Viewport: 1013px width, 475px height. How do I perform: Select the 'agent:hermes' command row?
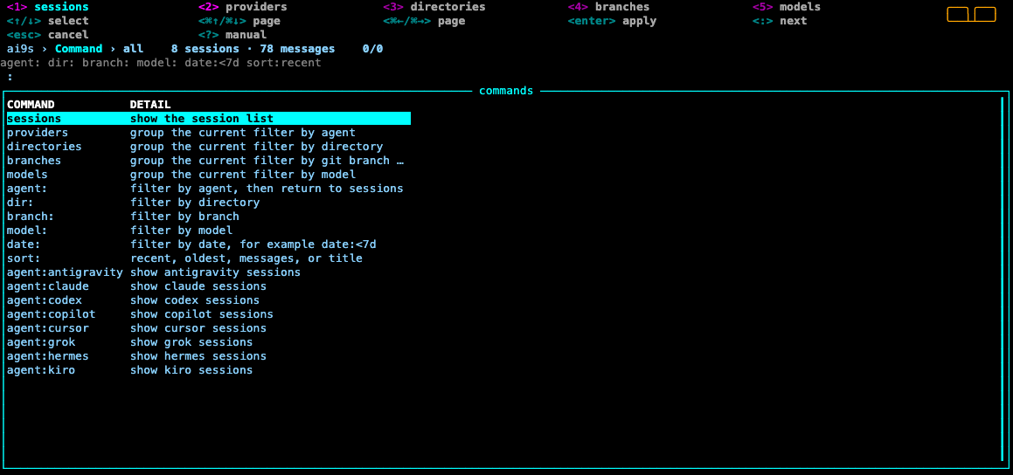coord(209,356)
